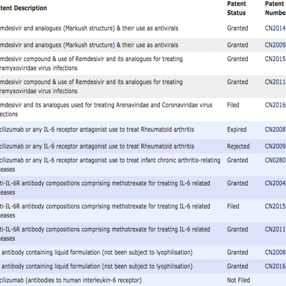Open CN2008 link in the Expired row
Viewport: 286px width, 286px height.
(276, 129)
